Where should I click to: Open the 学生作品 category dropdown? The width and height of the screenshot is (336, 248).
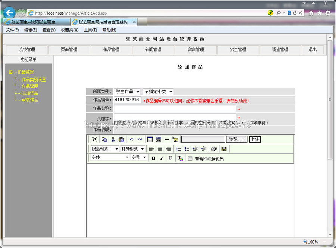(127, 91)
